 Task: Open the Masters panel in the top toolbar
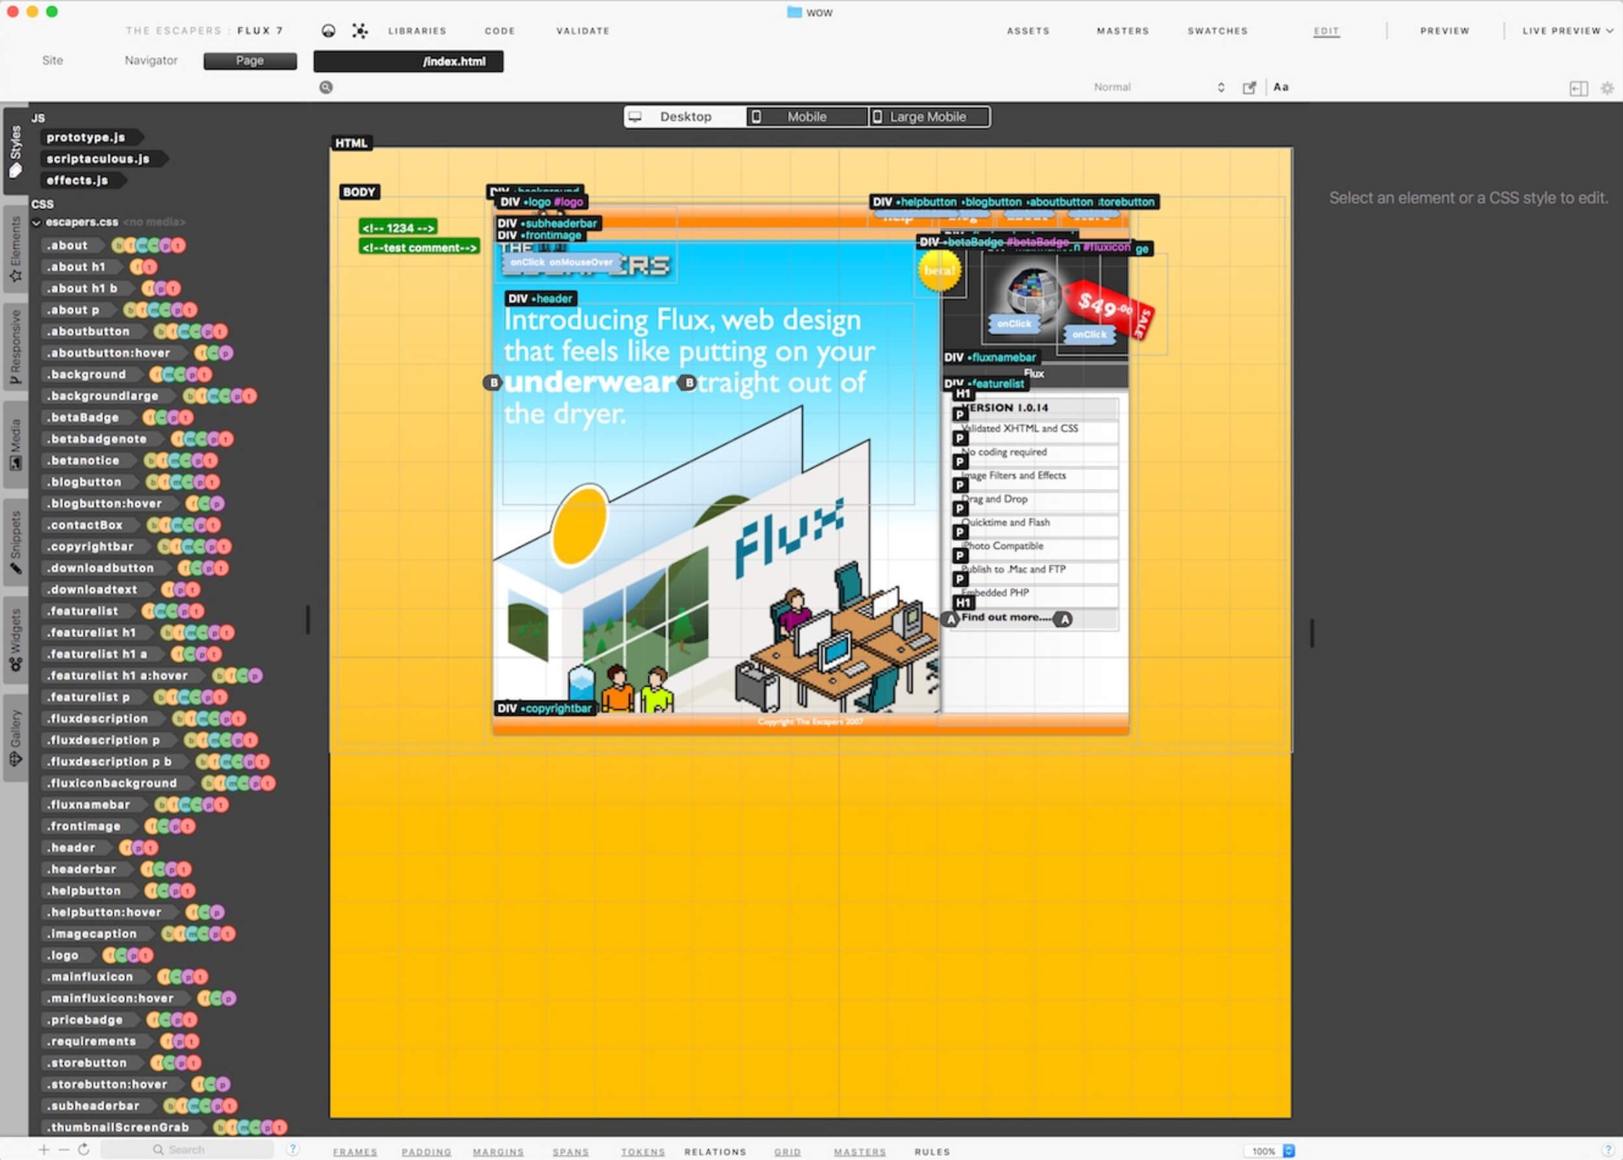coord(1123,31)
